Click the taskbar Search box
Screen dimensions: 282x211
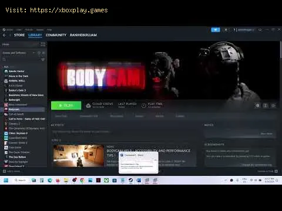(20, 180)
